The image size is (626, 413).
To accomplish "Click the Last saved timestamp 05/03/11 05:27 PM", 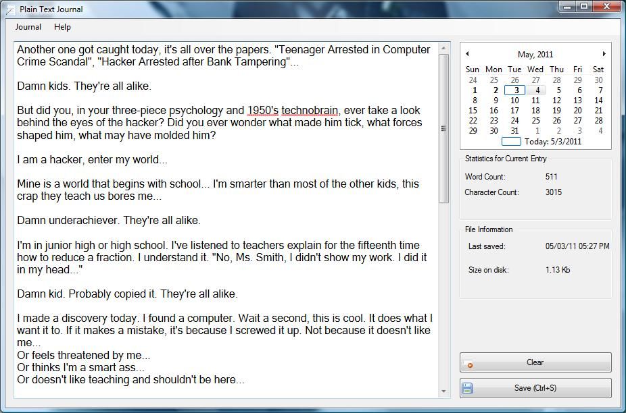I will (577, 246).
